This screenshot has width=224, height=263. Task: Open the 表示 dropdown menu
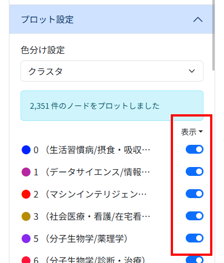tap(192, 132)
